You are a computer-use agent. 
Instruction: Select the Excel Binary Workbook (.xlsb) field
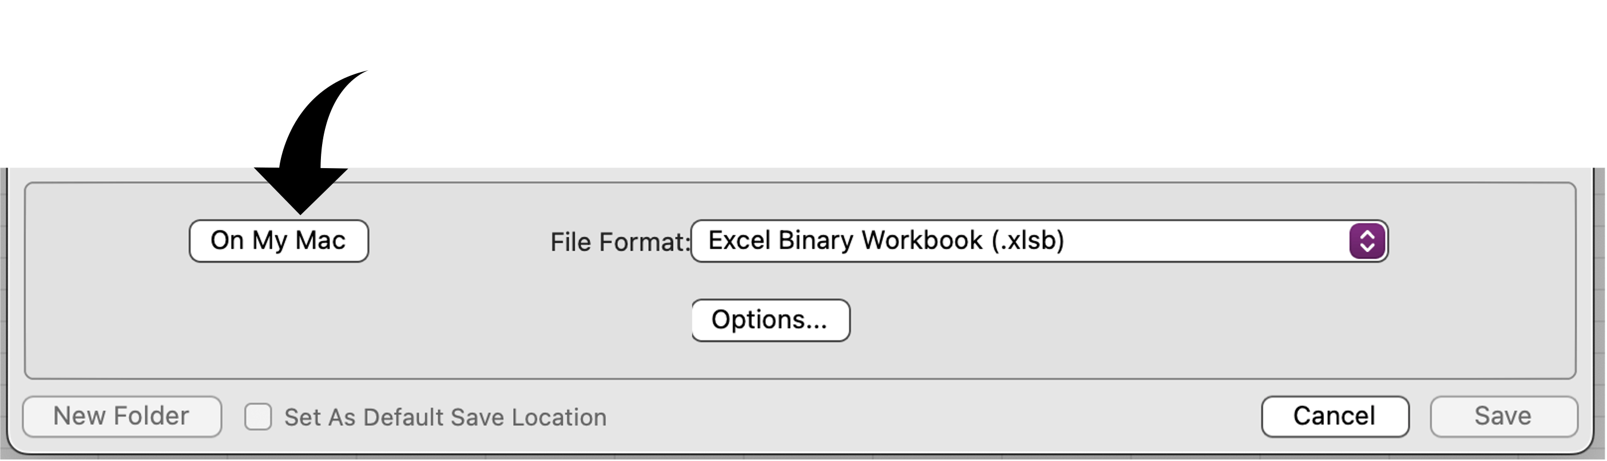[x=1039, y=241]
